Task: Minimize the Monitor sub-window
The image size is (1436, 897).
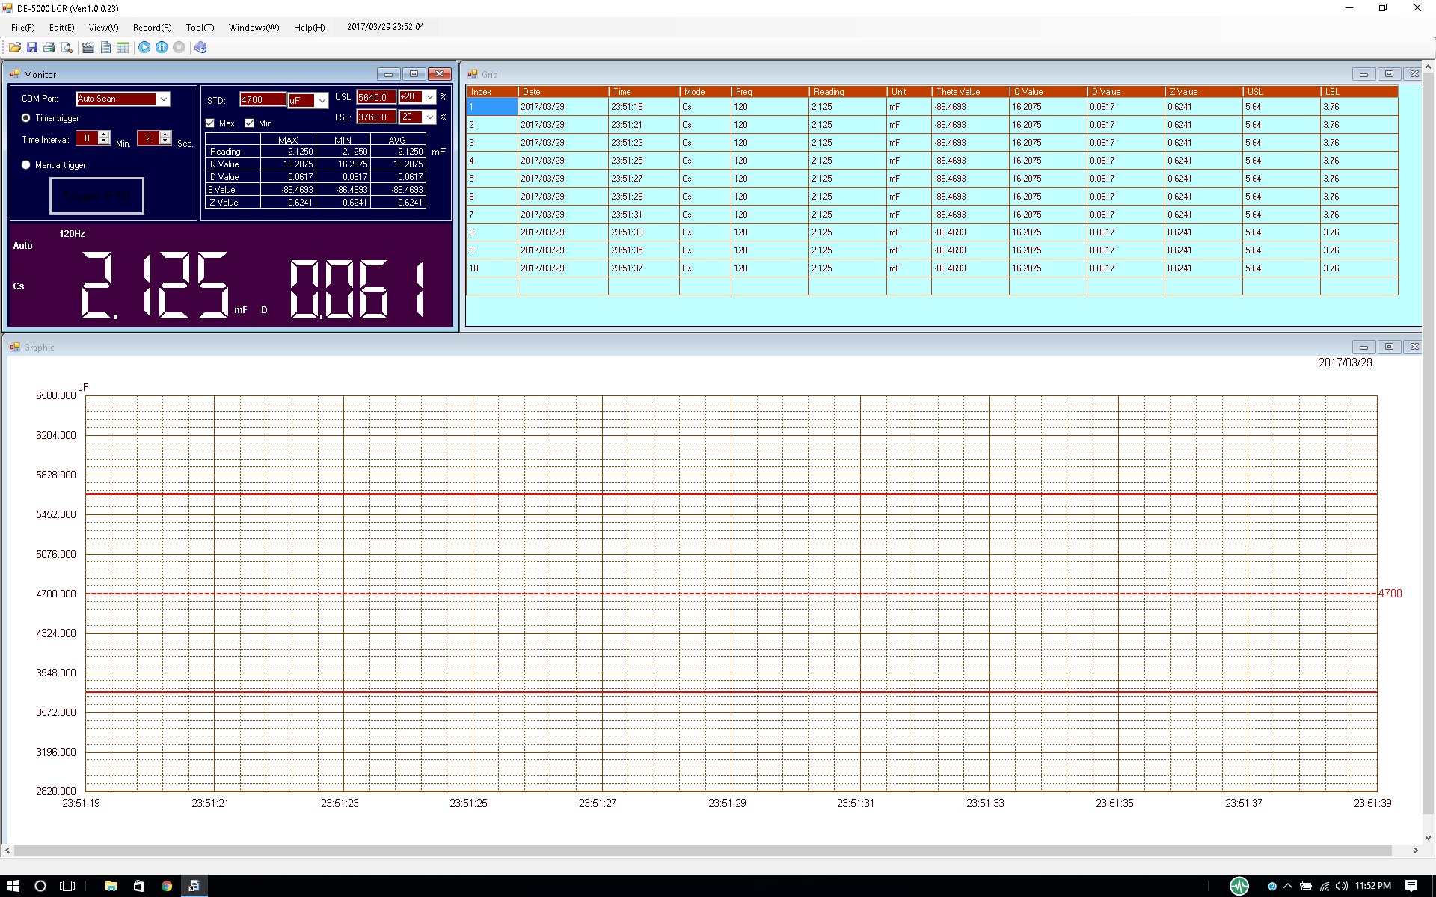Action: coord(388,74)
